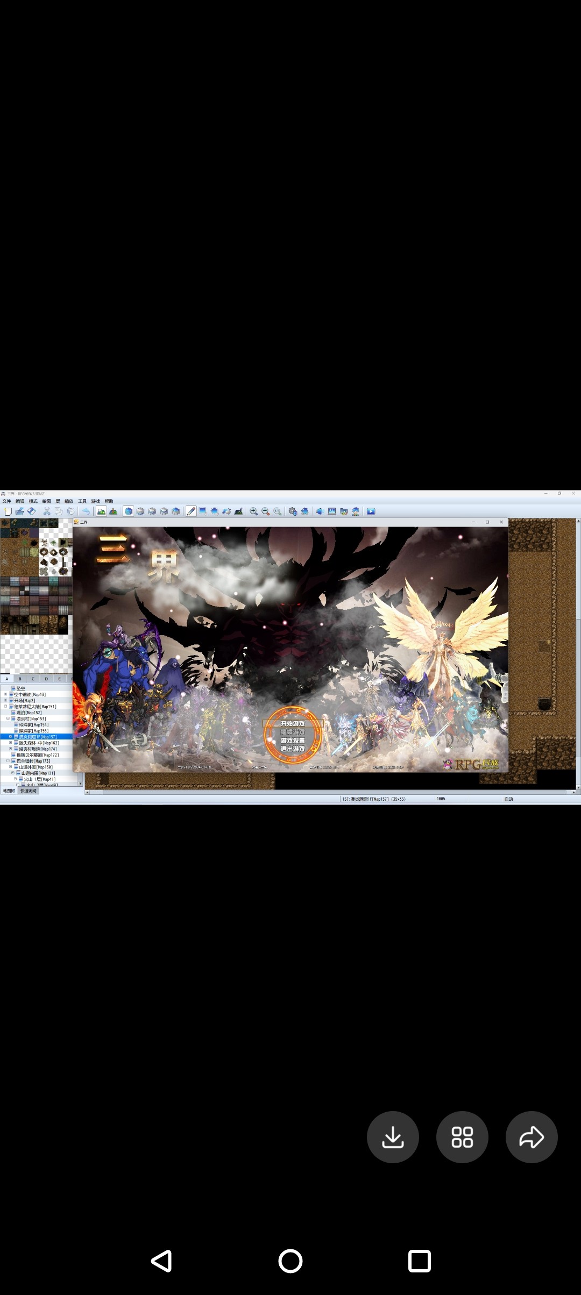This screenshot has height=1295, width=581.
Task: Tap the phone grid apps button
Action: 462,1137
